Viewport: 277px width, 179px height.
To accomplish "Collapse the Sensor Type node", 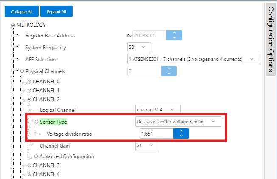I will pos(36,122).
